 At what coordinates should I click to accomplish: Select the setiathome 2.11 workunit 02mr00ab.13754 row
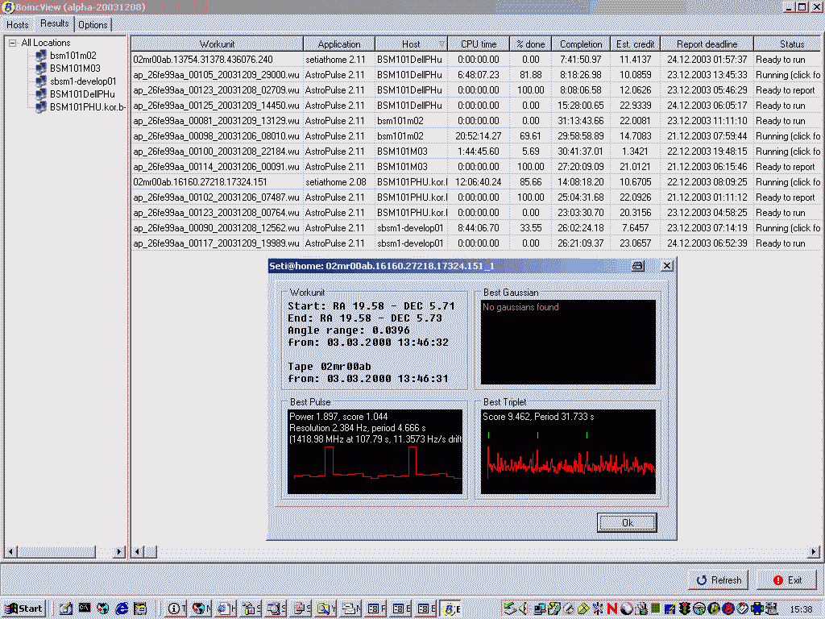pyautogui.click(x=203, y=60)
